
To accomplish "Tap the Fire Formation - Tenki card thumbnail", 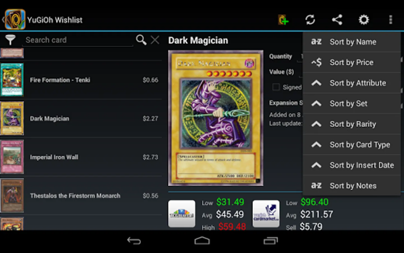I will coord(12,80).
